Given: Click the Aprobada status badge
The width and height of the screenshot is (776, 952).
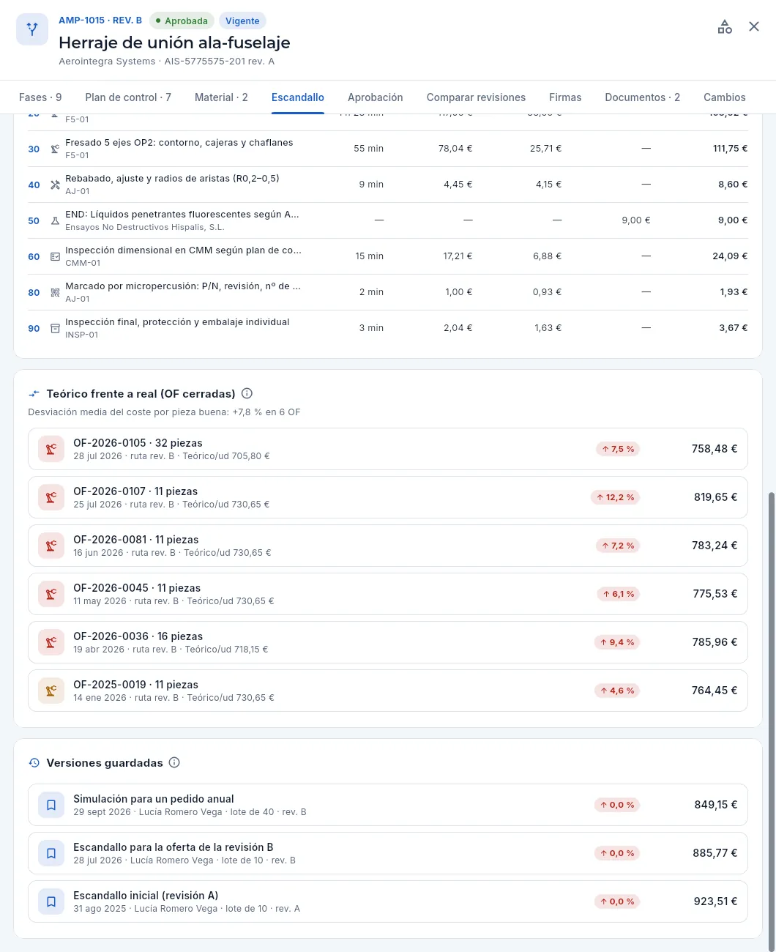Looking at the screenshot, I should pyautogui.click(x=182, y=21).
